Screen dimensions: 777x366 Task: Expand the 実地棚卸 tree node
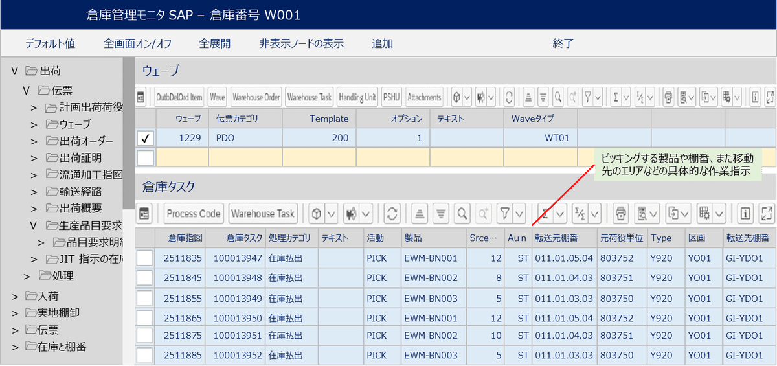pos(15,313)
